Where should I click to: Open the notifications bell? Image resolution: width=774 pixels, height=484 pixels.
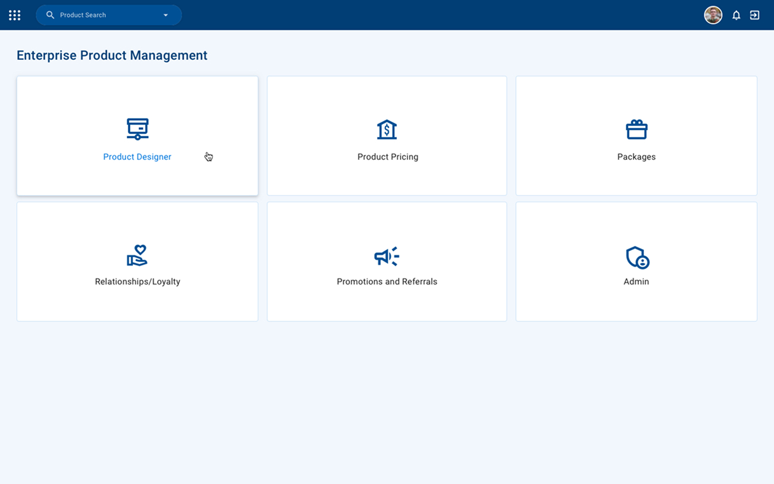tap(736, 15)
